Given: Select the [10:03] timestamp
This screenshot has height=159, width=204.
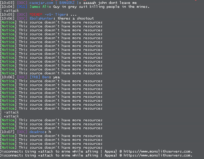Looking at the screenshot, I should (7, 3).
